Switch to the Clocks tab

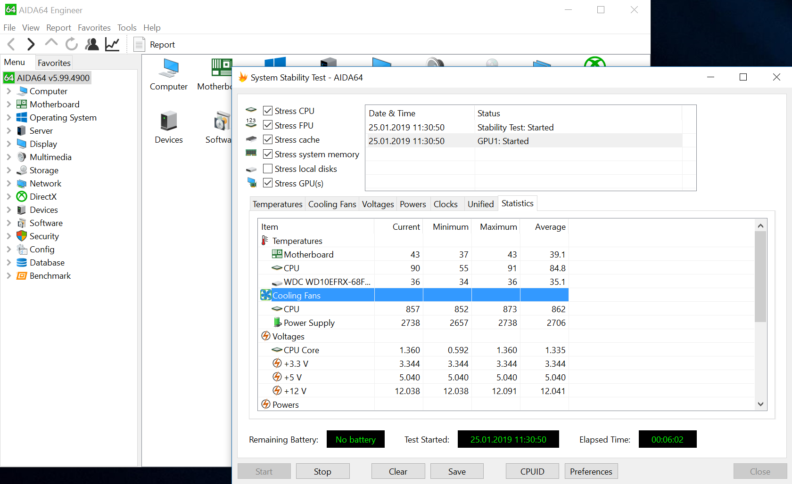445,204
